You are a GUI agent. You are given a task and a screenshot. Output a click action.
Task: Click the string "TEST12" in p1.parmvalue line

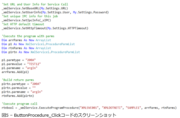tap(34, 64)
